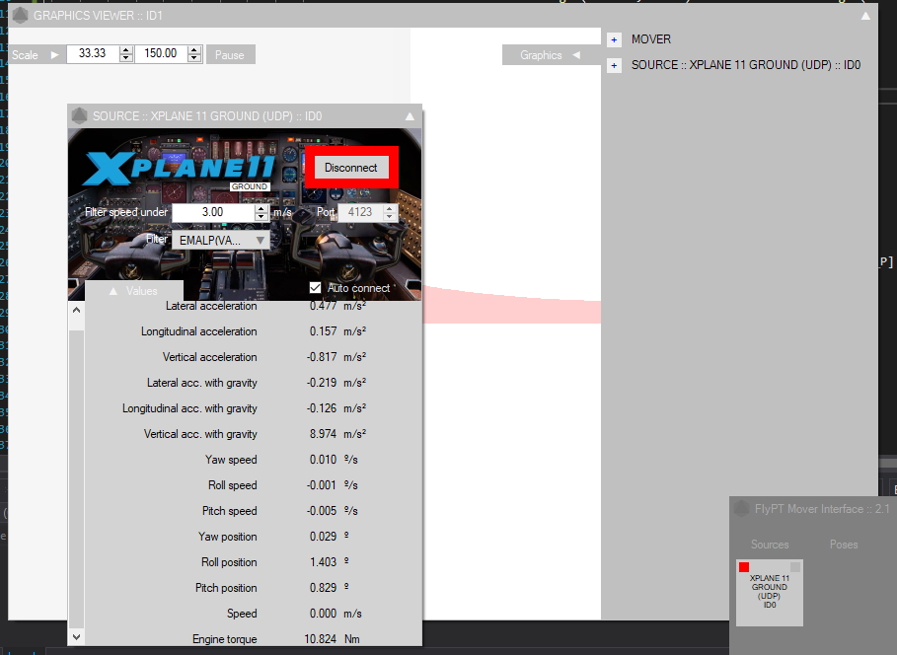Select SOURCE :: XPLANE 11 GROUND (UDP) :: ID0 entry

coord(746,65)
